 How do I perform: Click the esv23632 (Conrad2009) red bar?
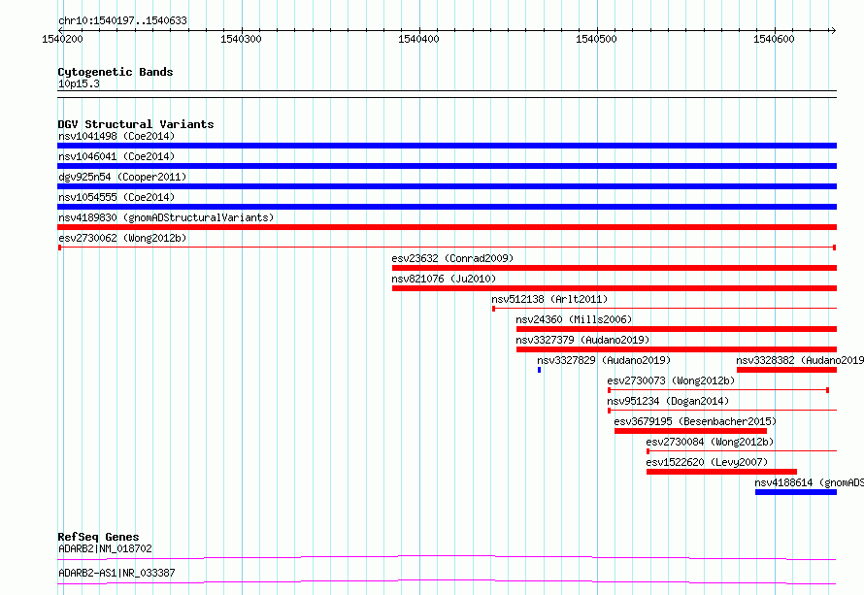[x=615, y=268]
